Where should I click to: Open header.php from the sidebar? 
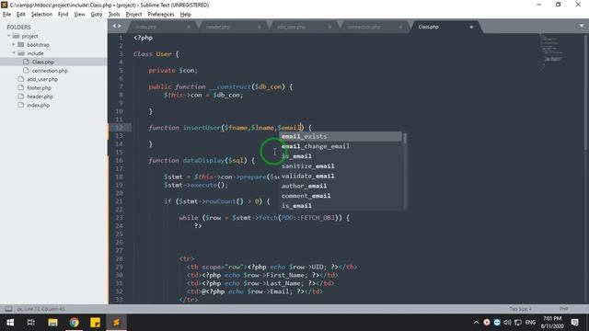click(x=40, y=97)
